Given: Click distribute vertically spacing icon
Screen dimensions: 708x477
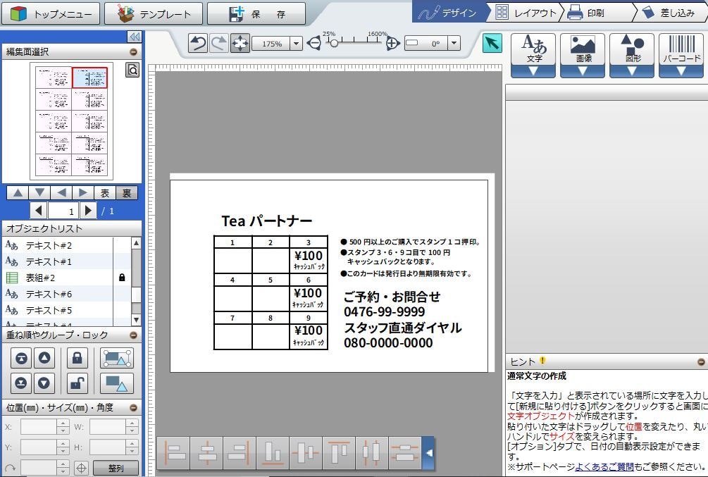Looking at the screenshot, I should pos(404,452).
